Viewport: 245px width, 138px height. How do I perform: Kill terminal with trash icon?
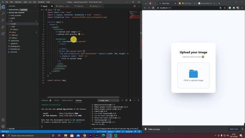[130, 100]
